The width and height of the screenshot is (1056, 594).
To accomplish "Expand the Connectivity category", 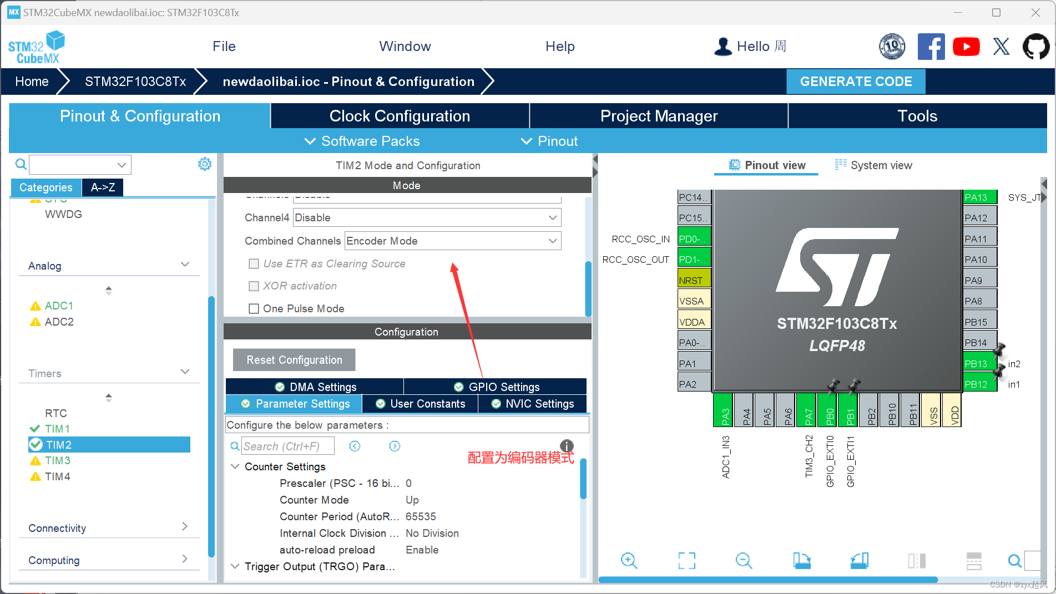I will [185, 526].
